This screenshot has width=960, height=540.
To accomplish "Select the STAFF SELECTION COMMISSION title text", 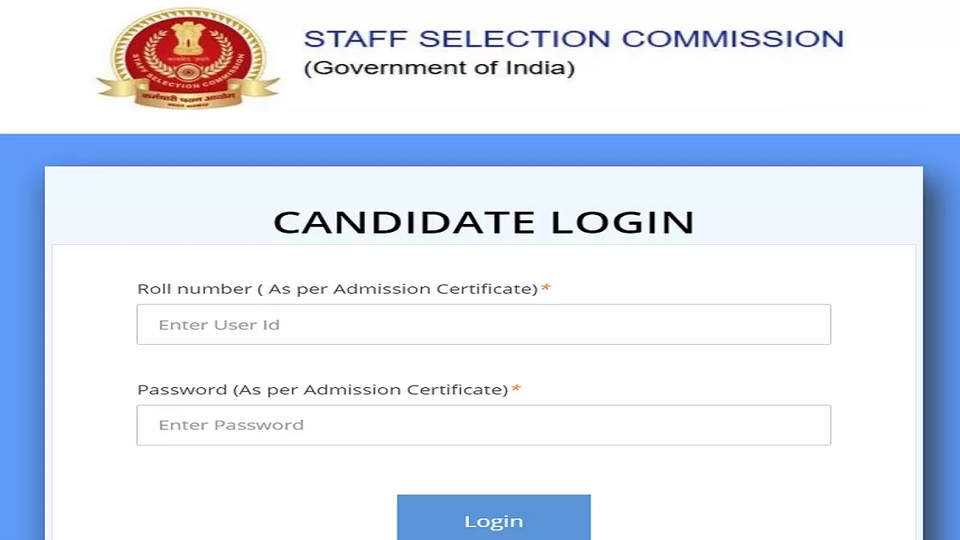I will 574,39.
